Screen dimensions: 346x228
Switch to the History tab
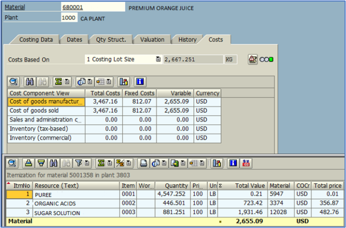187,40
